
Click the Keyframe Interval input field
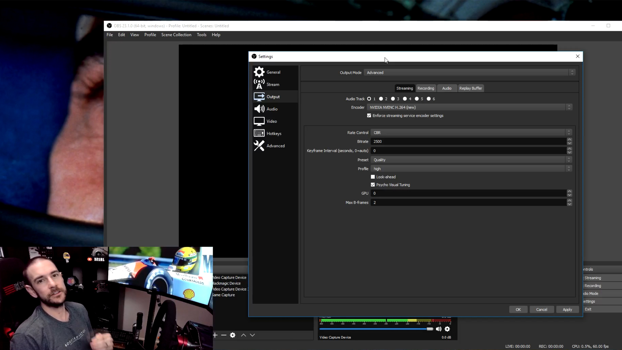click(468, 151)
